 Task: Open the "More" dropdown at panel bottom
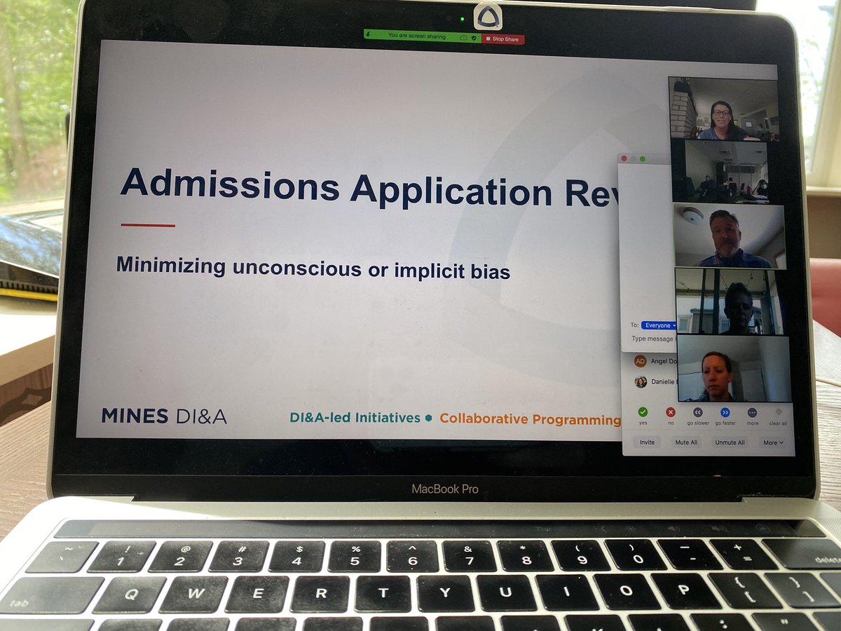[x=773, y=442]
